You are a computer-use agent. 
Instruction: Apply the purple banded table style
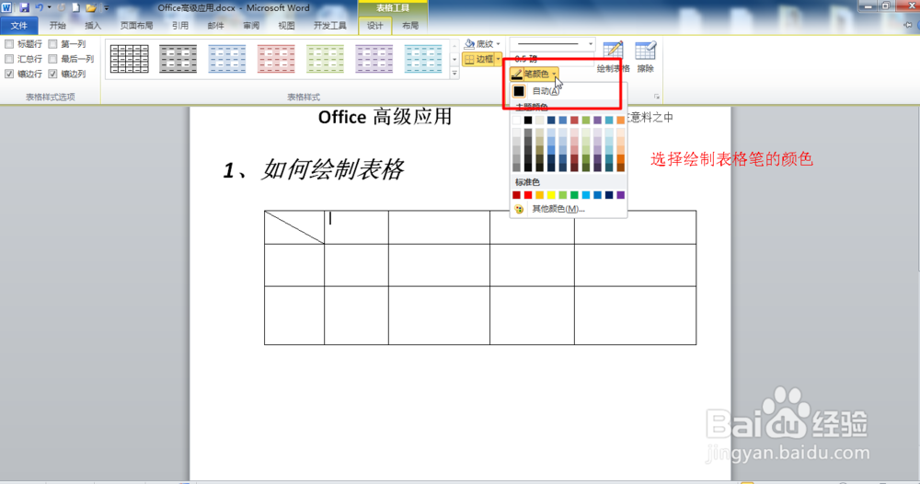(x=374, y=59)
